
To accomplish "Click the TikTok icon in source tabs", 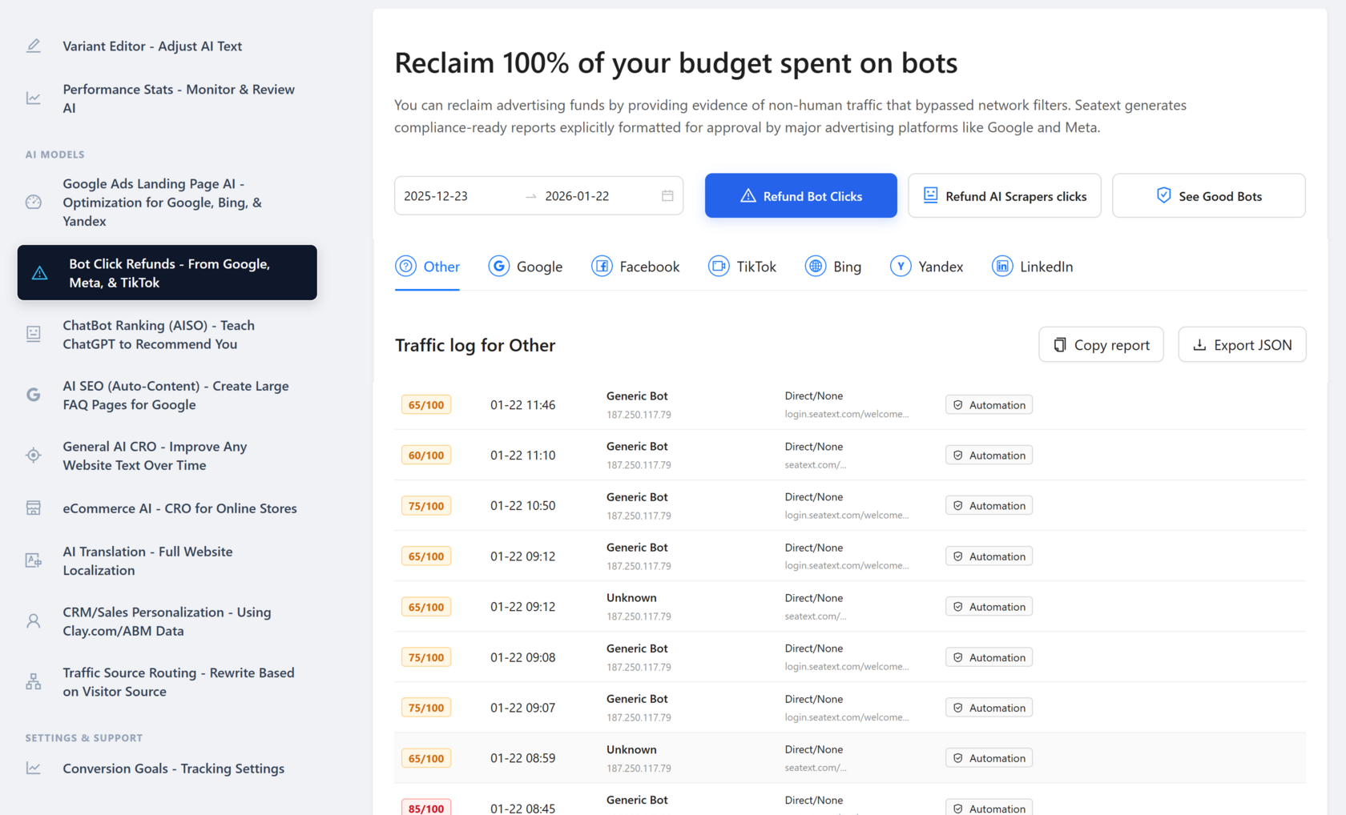I will tap(719, 266).
